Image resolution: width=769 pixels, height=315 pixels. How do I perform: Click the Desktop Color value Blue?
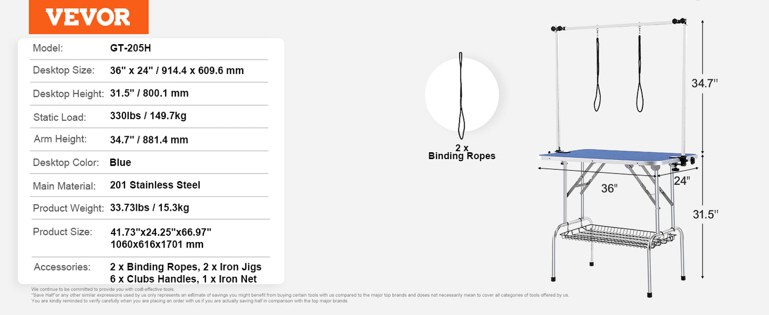(120, 162)
